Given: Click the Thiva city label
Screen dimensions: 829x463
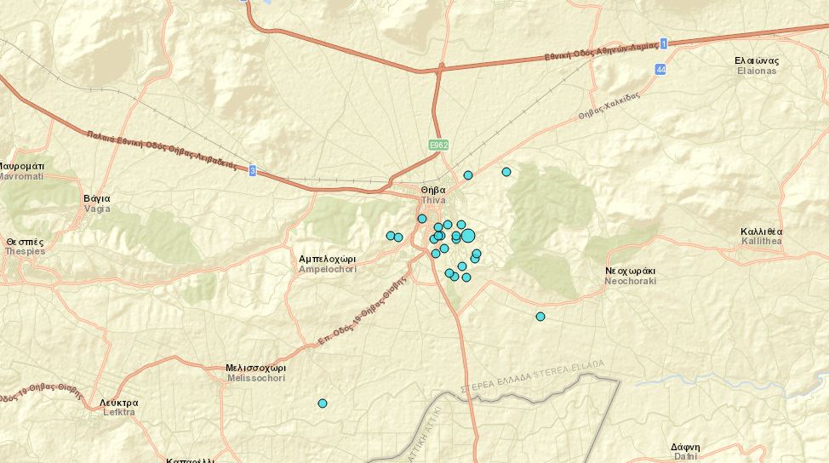Looking at the screenshot, I should (433, 195).
